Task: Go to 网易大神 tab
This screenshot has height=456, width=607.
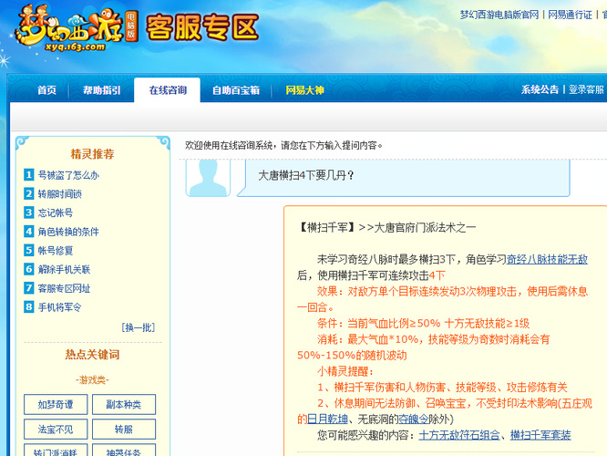Action: tap(304, 90)
